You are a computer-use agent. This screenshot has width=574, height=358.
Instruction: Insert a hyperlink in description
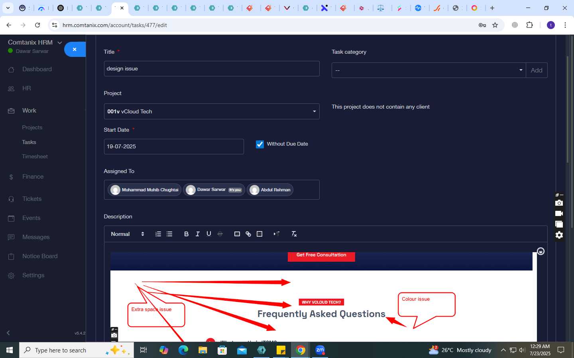[248, 234]
